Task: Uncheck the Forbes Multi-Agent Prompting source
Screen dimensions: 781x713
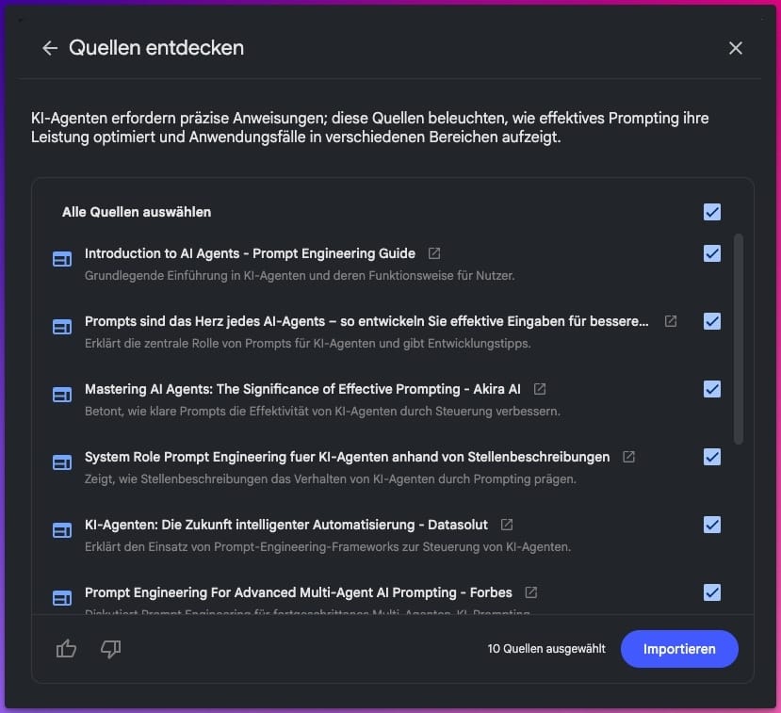Action: pyautogui.click(x=712, y=592)
